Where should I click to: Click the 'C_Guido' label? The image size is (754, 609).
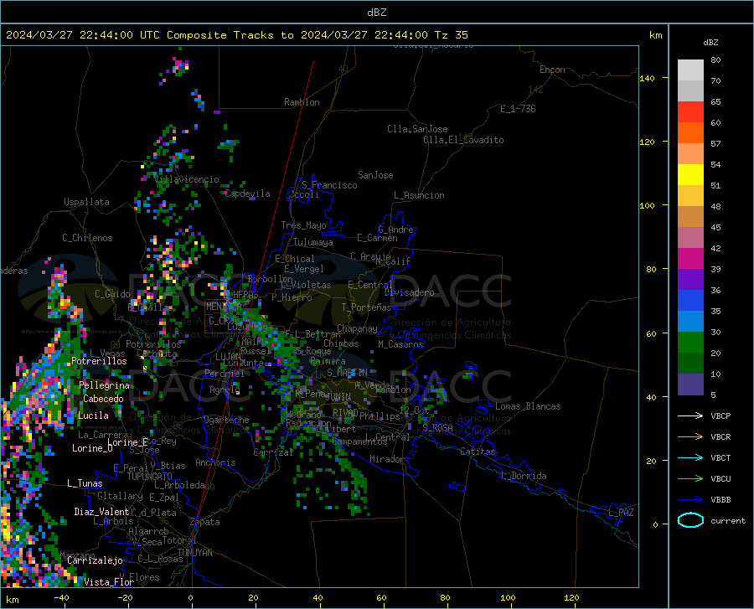pyautogui.click(x=112, y=294)
